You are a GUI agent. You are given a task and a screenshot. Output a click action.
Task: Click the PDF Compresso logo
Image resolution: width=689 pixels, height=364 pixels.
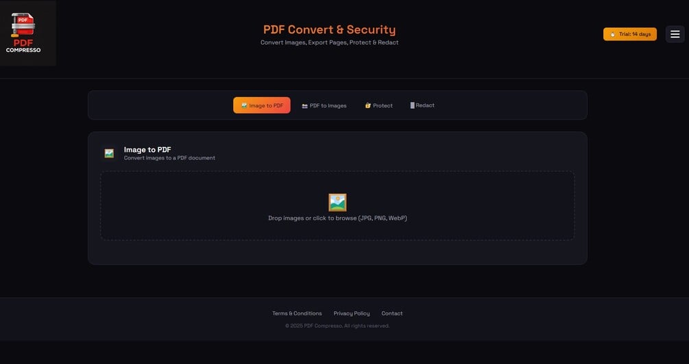click(x=23, y=32)
